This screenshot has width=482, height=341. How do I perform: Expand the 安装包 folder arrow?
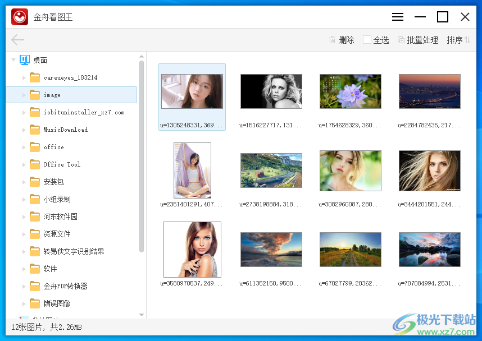[24, 182]
